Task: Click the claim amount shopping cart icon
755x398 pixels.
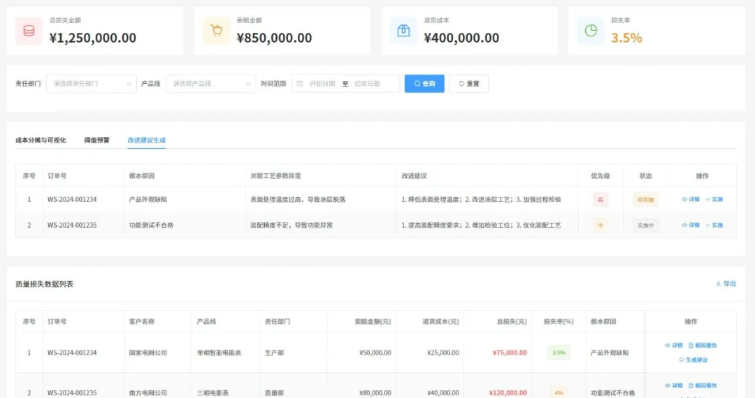Action: click(216, 31)
